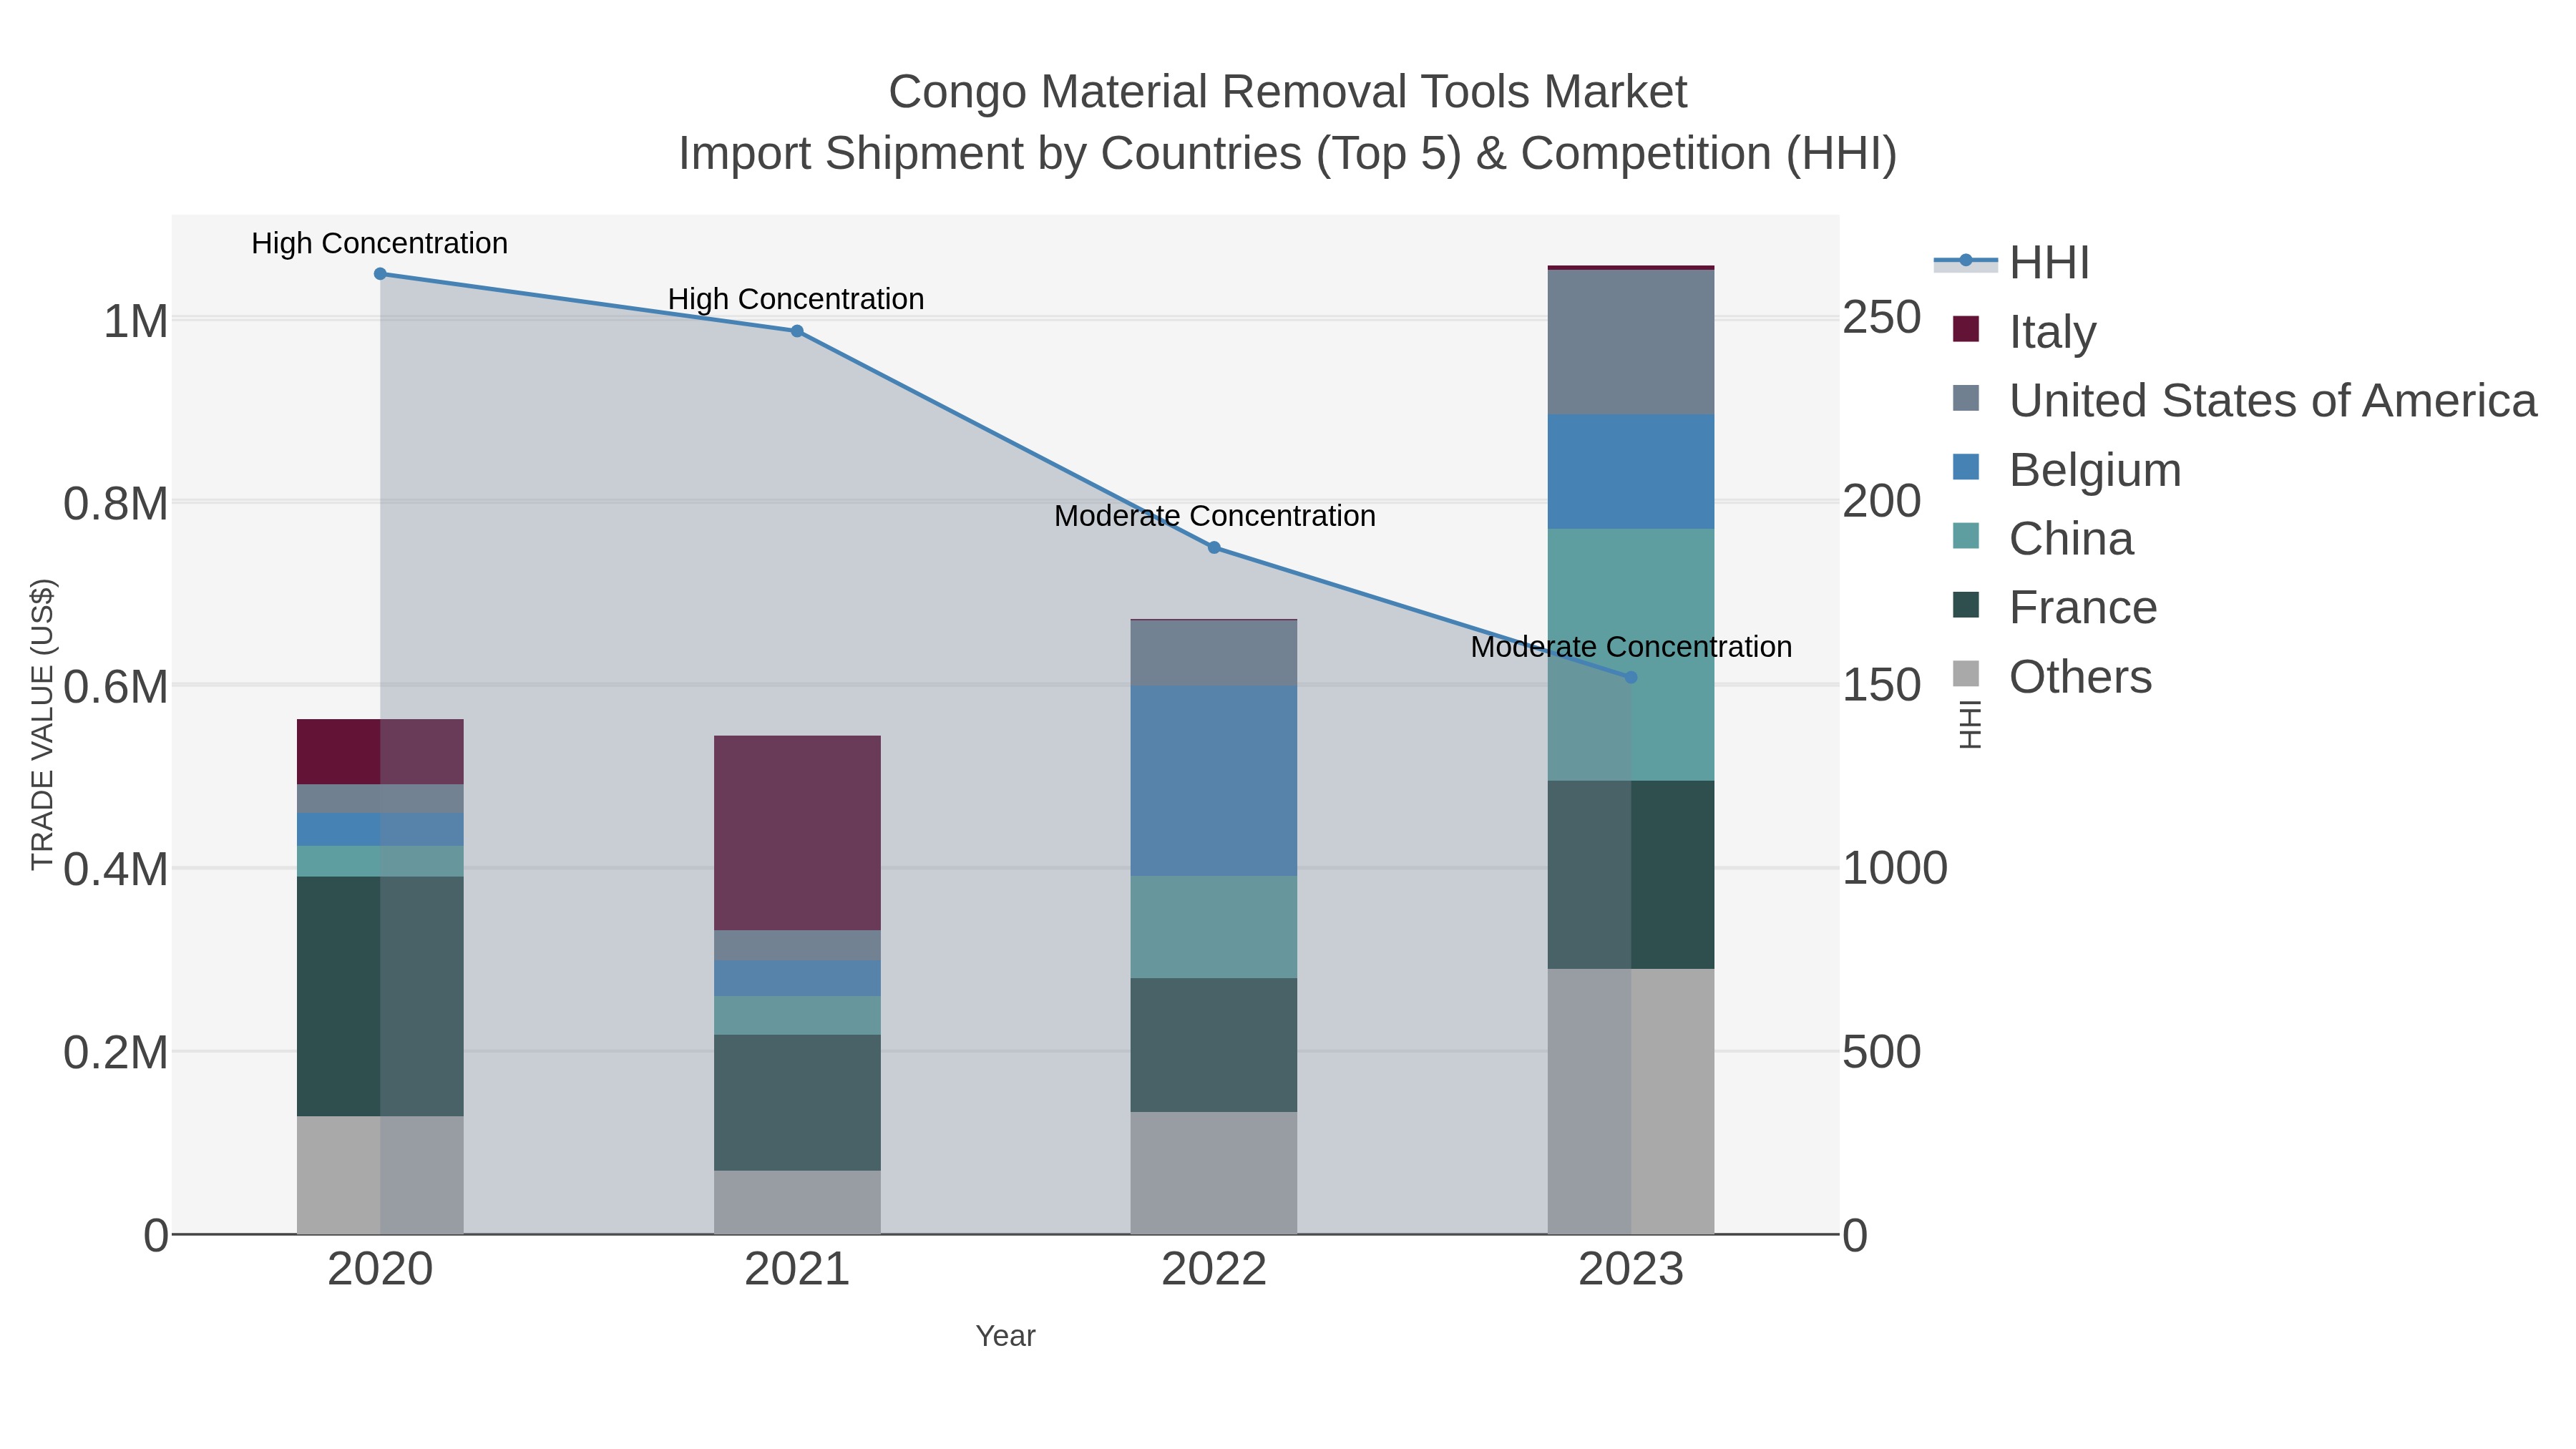Click the China legend color swatch
This screenshot has height=1449, width=2576.
coord(1966,536)
